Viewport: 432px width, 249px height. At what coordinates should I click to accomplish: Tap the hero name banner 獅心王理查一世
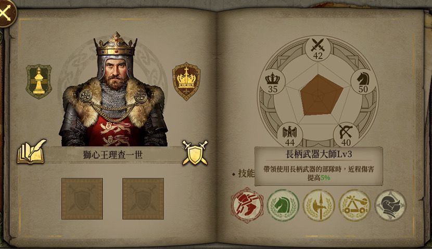(x=113, y=155)
